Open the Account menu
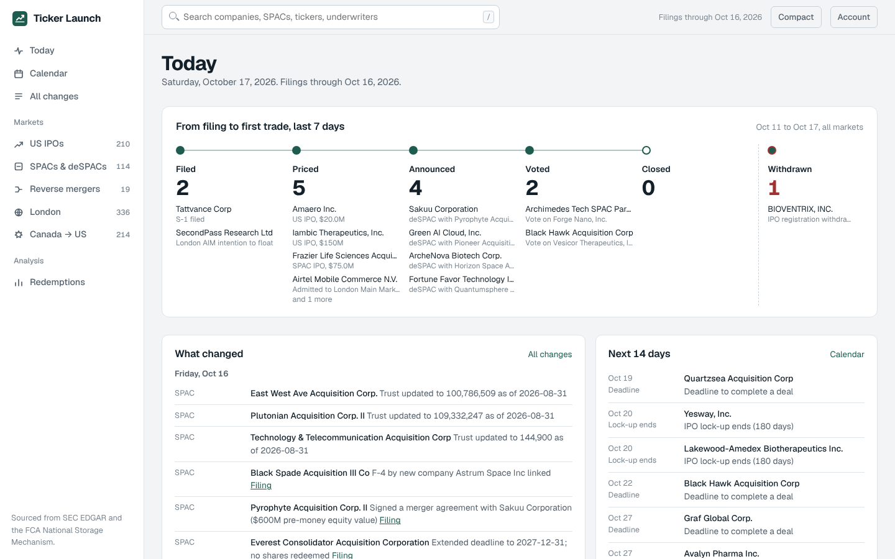895x559 pixels. tap(854, 17)
